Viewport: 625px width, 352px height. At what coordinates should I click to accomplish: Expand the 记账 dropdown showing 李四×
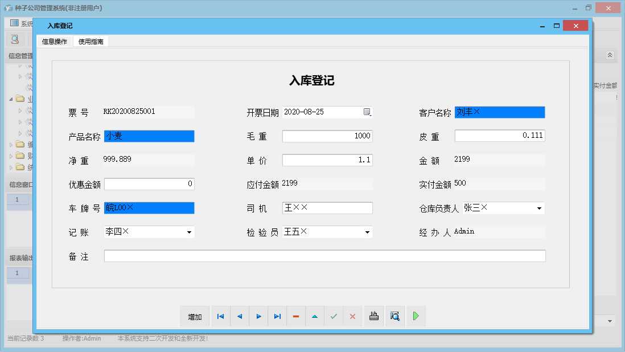click(189, 232)
